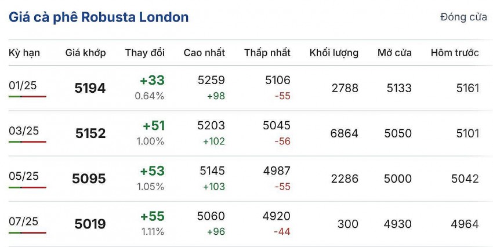Select the 'Thấp nhất' column header
Viewport: 493px width, 247px height.
(x=267, y=53)
